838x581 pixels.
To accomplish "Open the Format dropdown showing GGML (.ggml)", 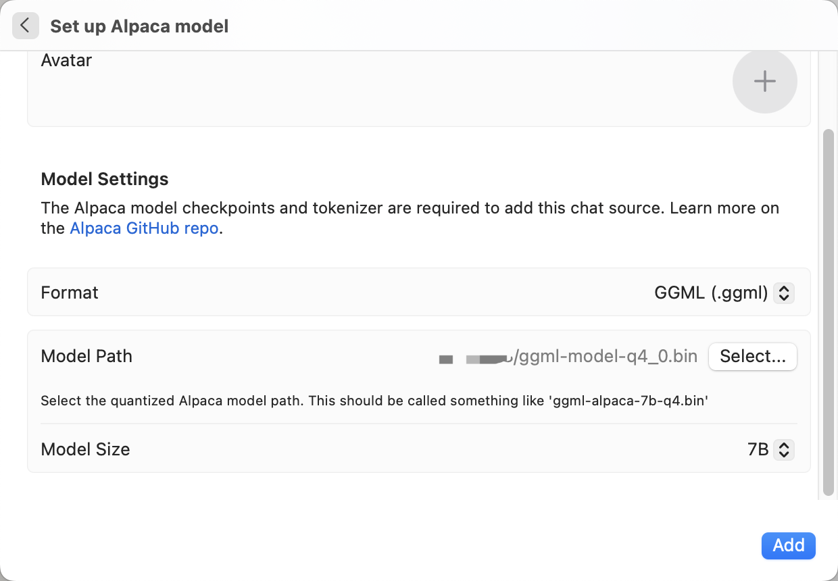I will pos(724,293).
